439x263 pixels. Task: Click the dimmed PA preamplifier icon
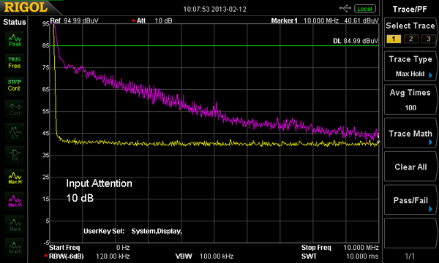[15, 156]
